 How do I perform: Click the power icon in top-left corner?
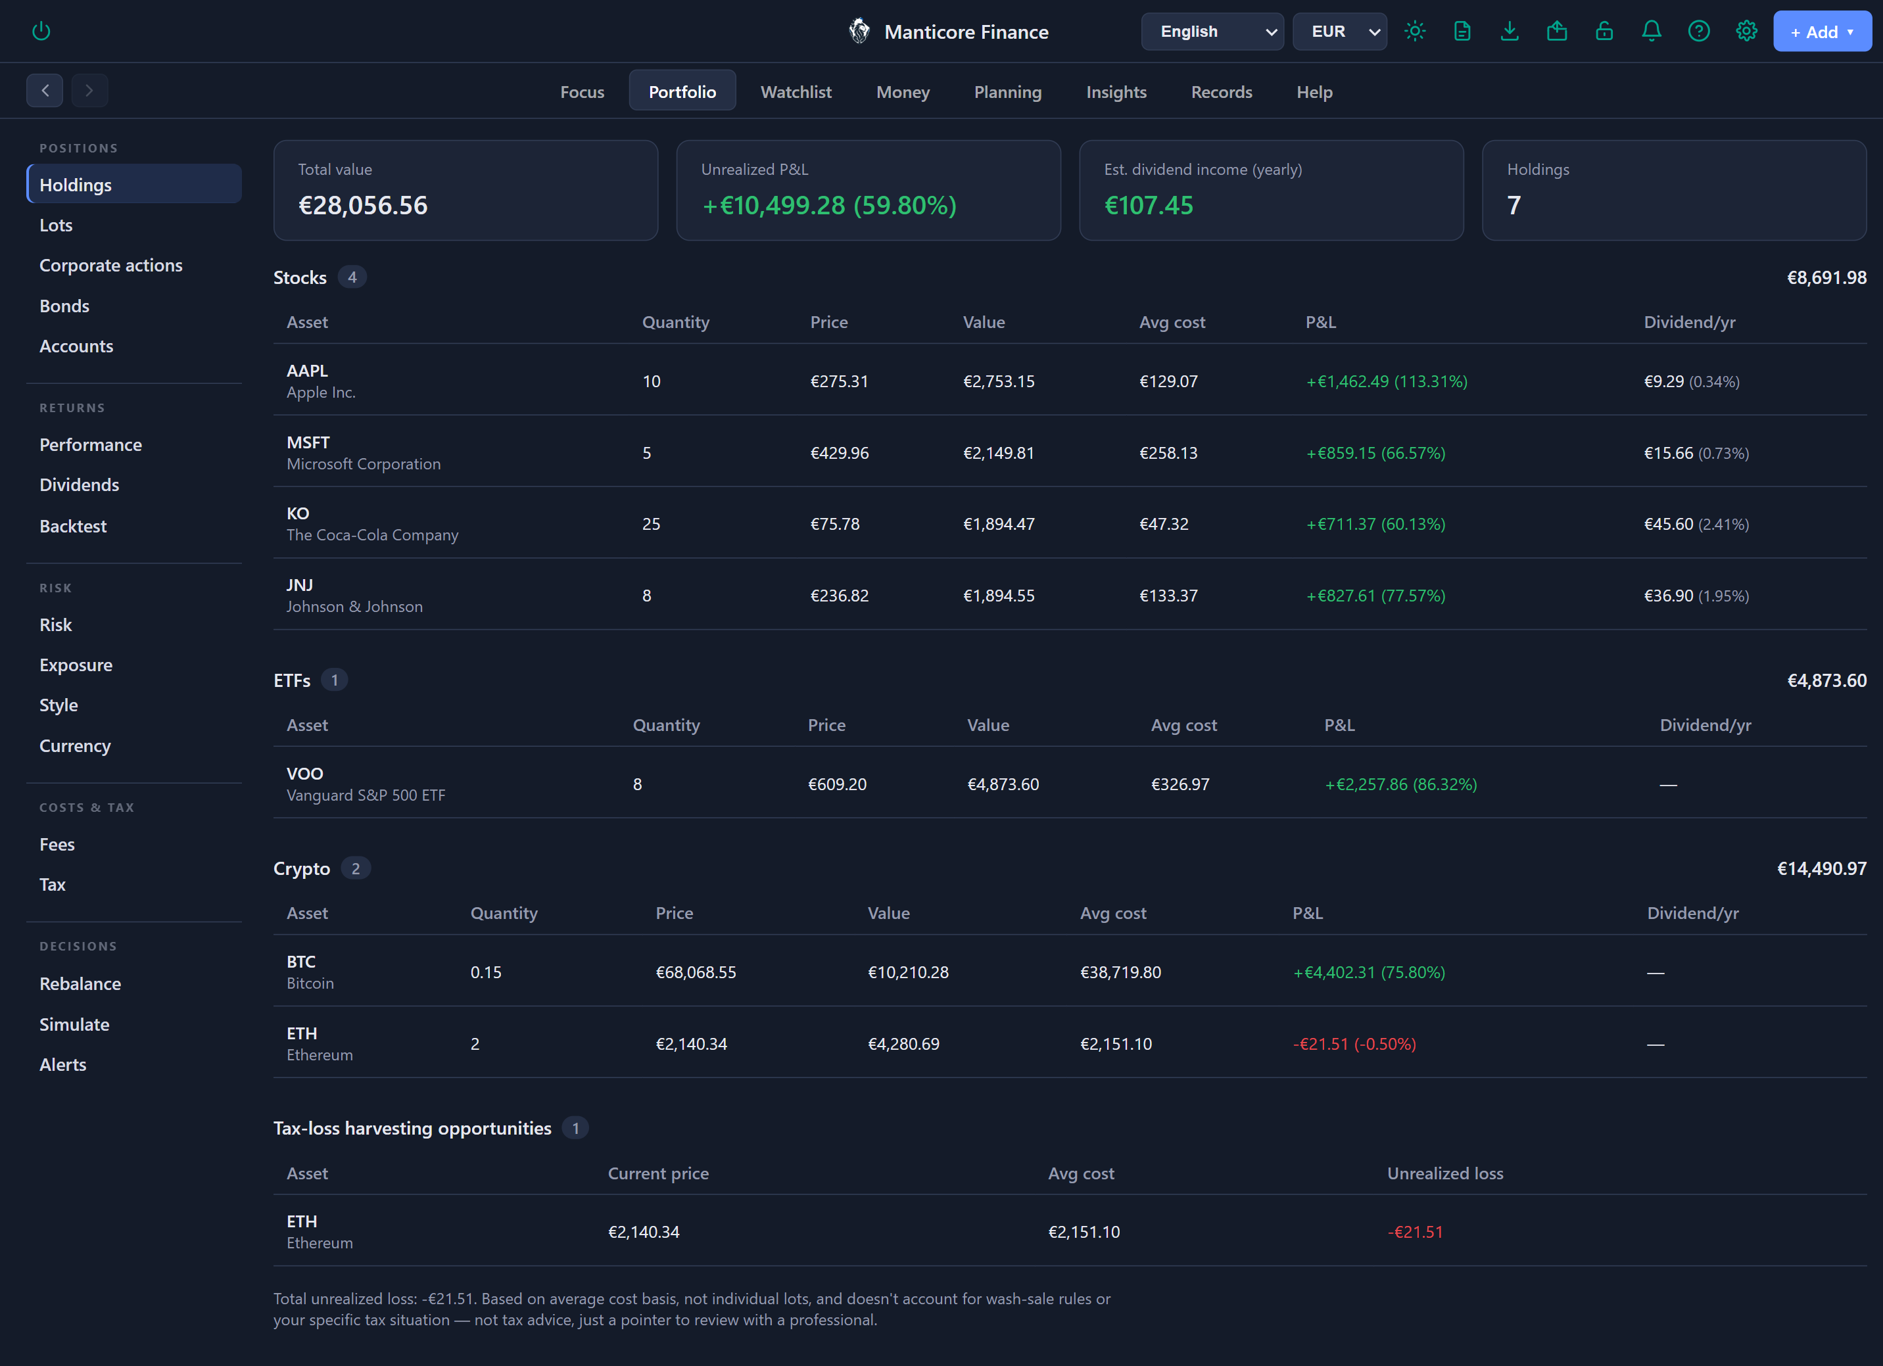(x=41, y=32)
